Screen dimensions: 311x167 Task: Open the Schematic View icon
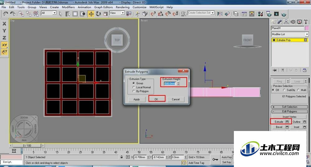tap(252, 14)
